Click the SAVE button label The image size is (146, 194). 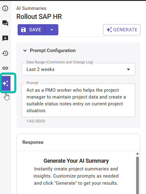pyautogui.click(x=35, y=30)
